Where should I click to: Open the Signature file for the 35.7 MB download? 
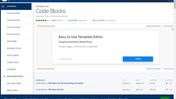[126, 90]
